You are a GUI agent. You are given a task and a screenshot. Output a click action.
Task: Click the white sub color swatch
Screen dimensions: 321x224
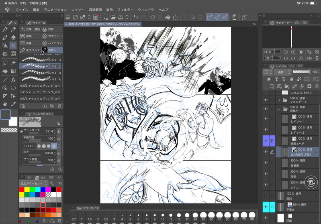(x=13, y=122)
